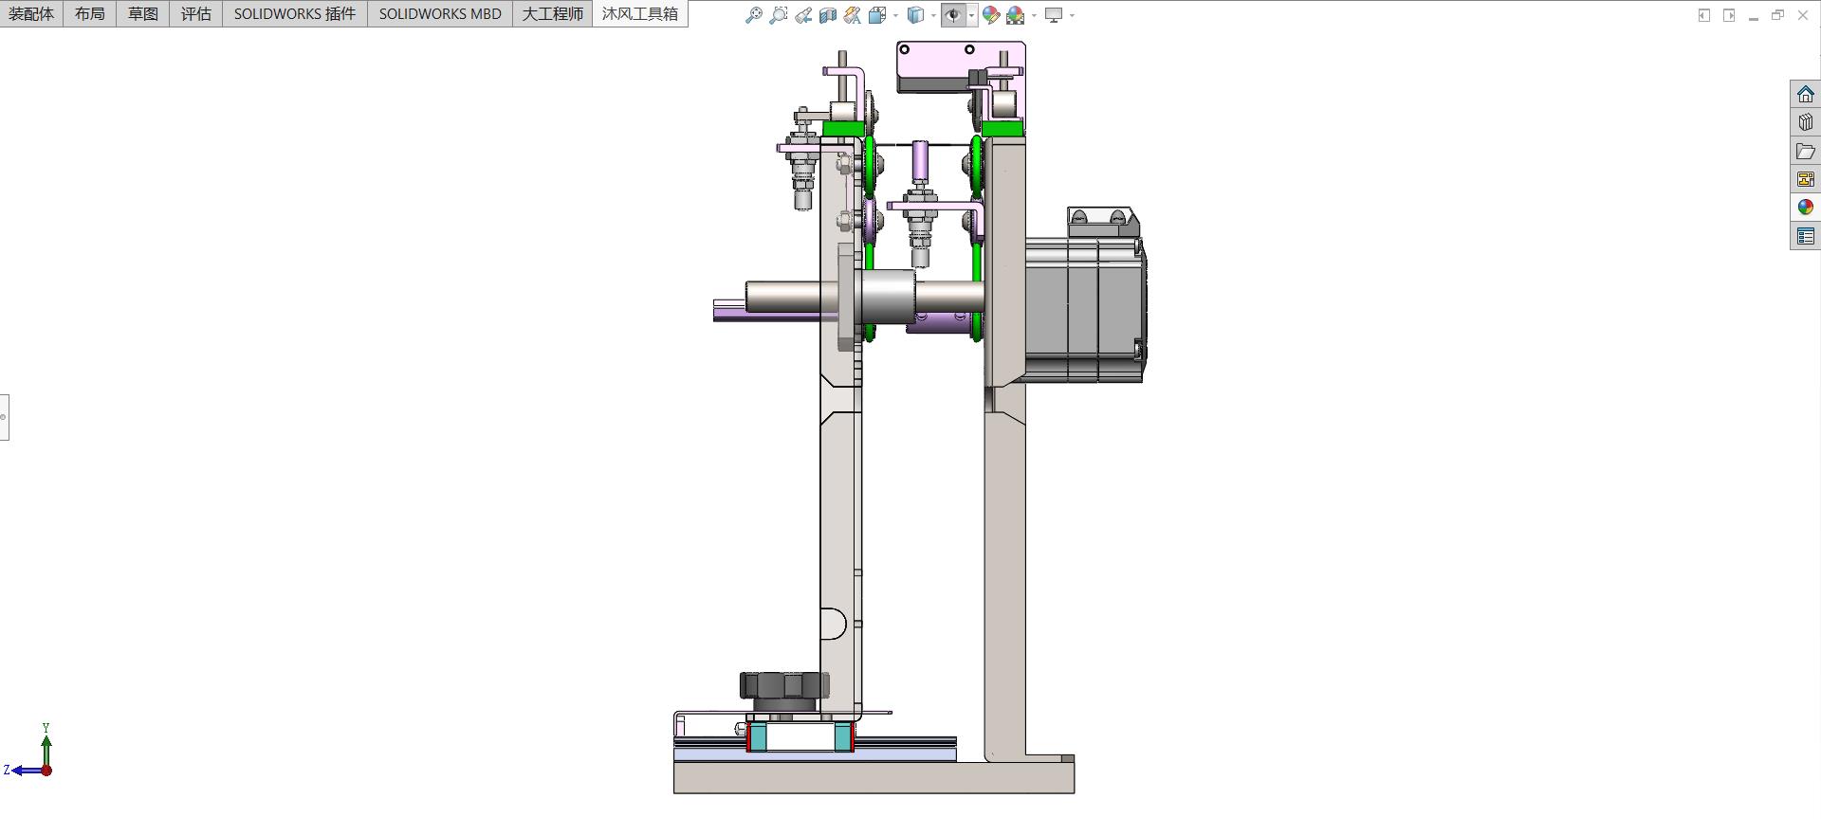
Task: Click the View Settings monitor icon
Action: pyautogui.click(x=1054, y=15)
